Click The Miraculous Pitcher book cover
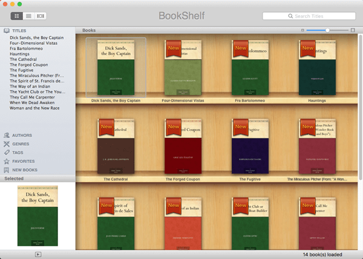 point(317,146)
